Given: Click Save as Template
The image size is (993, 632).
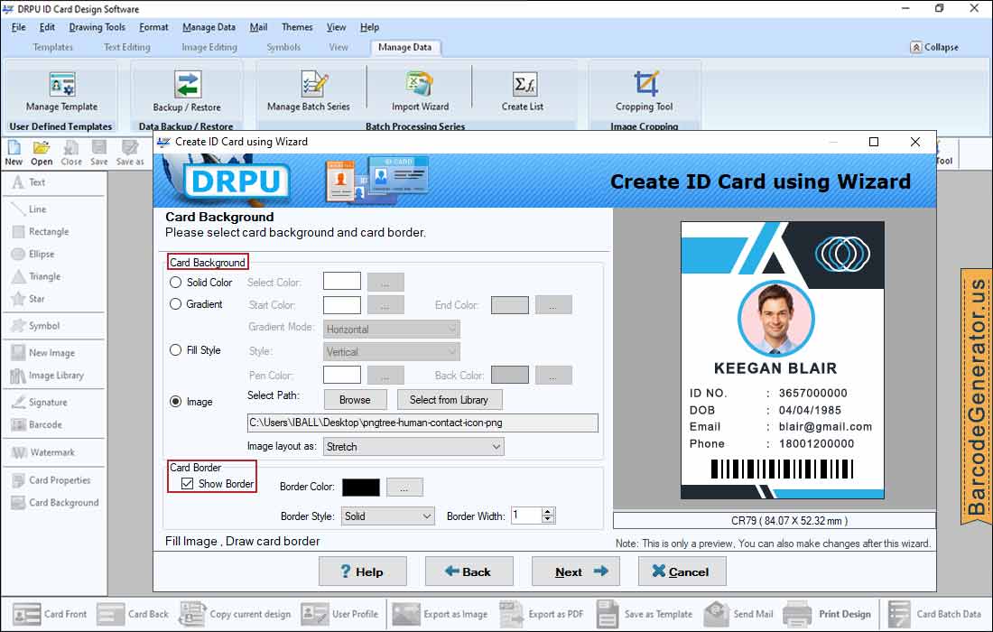Looking at the screenshot, I should pos(644,614).
